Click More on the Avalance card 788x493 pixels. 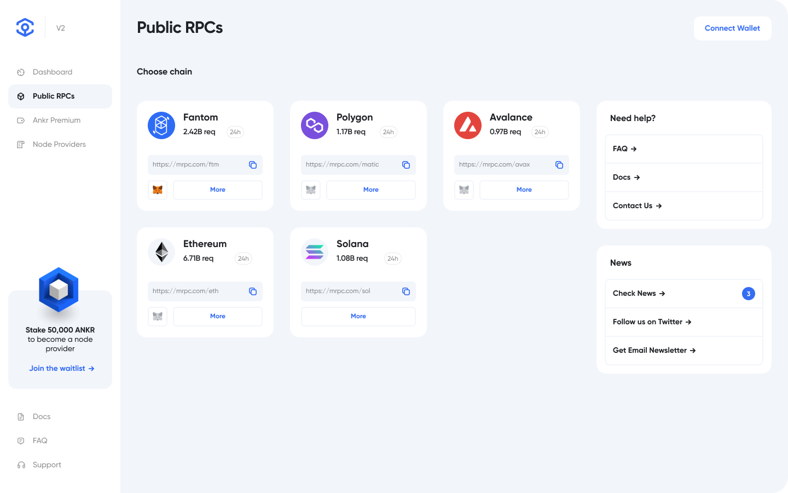tap(524, 190)
